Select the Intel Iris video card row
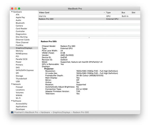Screen dimensions: 150x127 point(89,16)
